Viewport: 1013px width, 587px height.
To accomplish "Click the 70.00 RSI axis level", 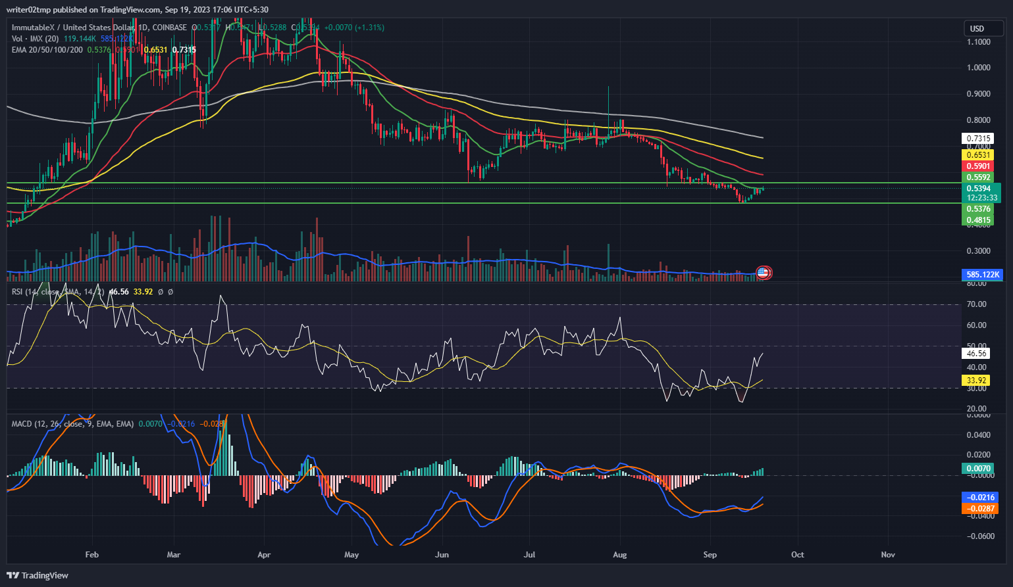I will 977,304.
